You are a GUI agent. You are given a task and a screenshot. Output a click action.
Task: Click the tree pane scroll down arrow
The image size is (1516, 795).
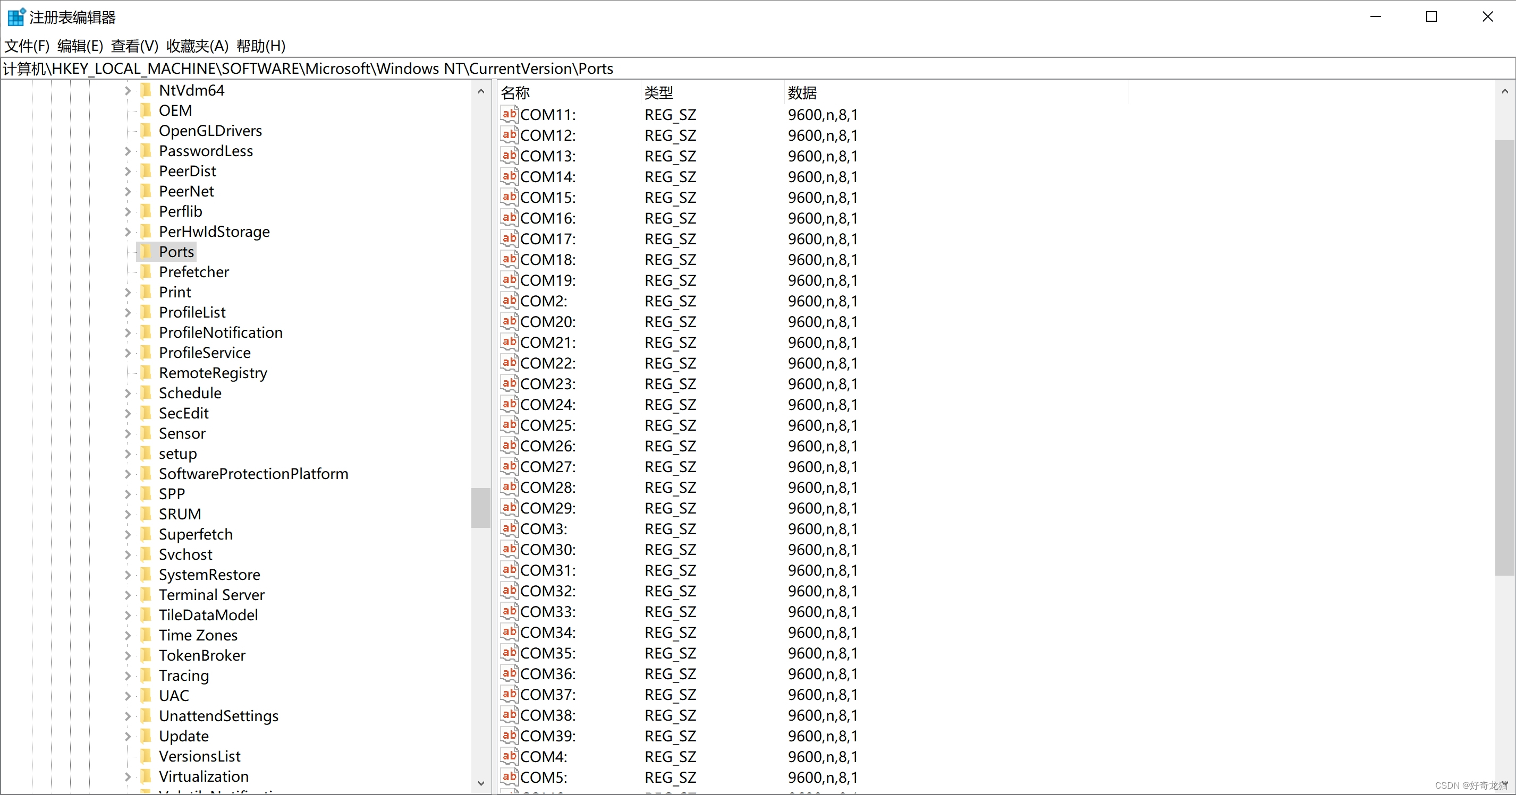481,783
